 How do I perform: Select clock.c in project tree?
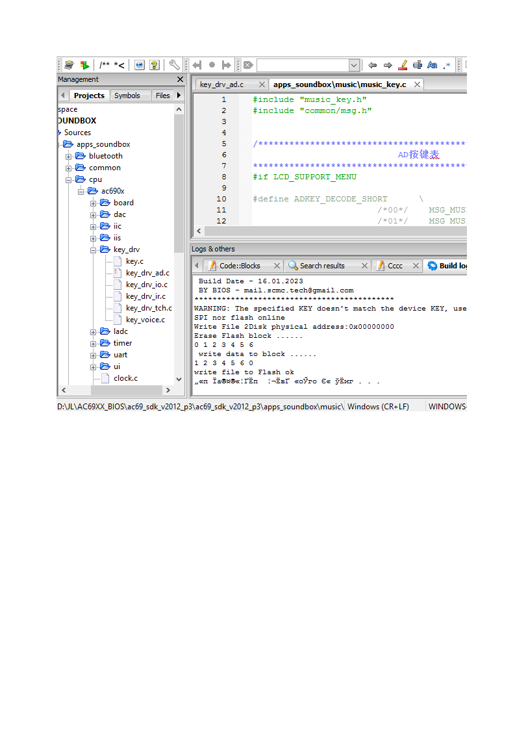click(125, 378)
